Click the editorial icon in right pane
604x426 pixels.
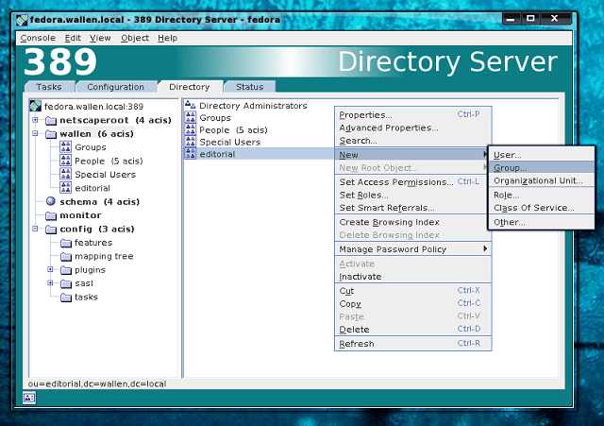pos(191,153)
